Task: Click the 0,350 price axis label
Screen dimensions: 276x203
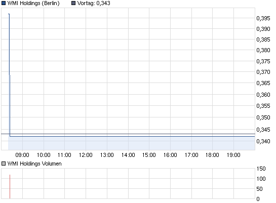Action: tap(263, 117)
